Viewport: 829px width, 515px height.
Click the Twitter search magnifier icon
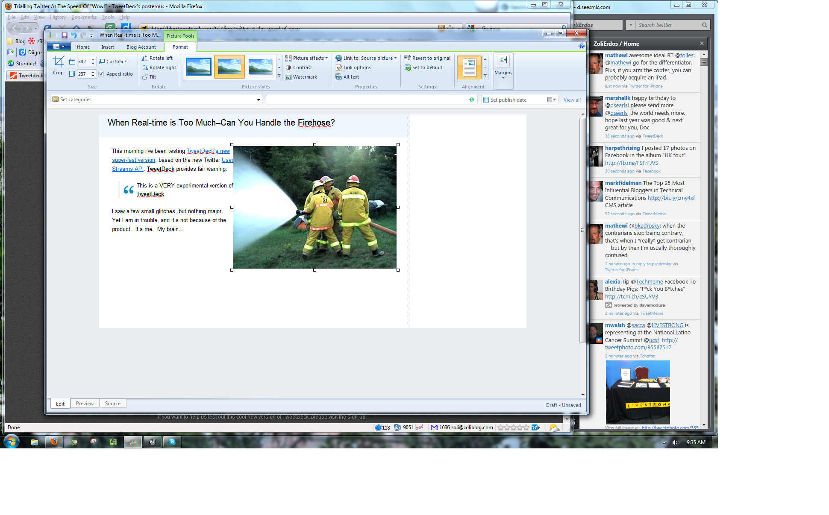(x=704, y=25)
